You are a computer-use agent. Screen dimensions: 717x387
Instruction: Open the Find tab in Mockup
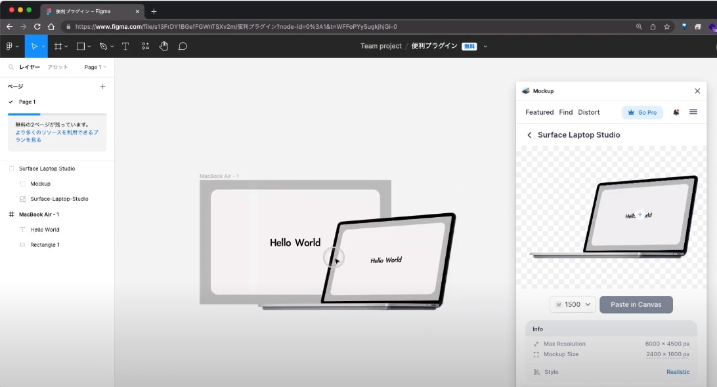(x=565, y=112)
